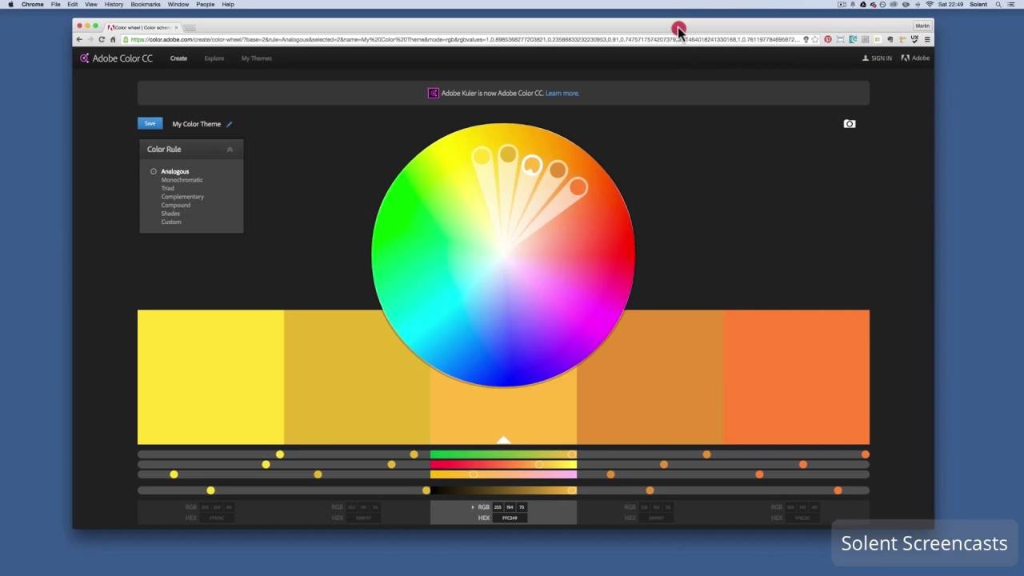Click the leftmost yellow marker on the color wheel
This screenshot has height=576, width=1024.
(482, 157)
